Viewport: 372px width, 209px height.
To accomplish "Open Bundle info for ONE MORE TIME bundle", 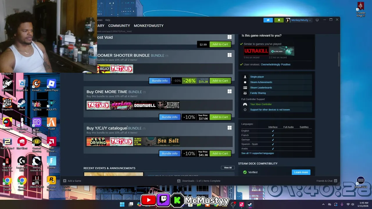I will (170, 117).
